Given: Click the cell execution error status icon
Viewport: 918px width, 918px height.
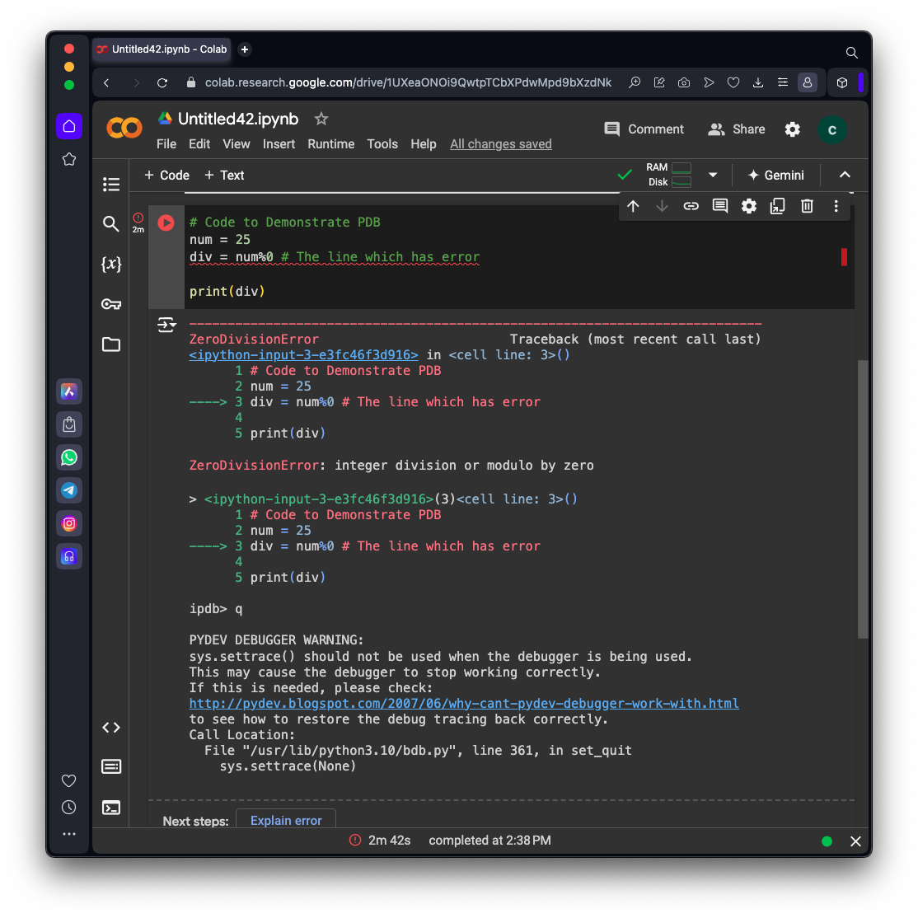Looking at the screenshot, I should pos(138,218).
